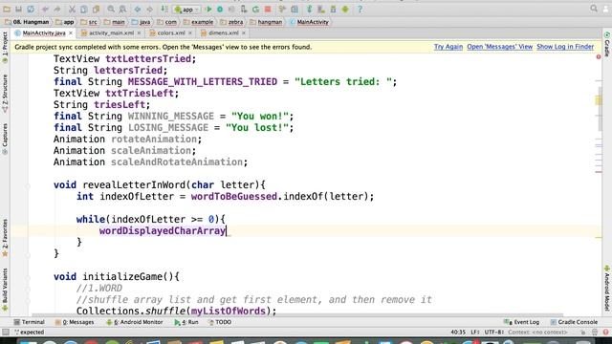Select the com breadcrumb package

(x=166, y=22)
